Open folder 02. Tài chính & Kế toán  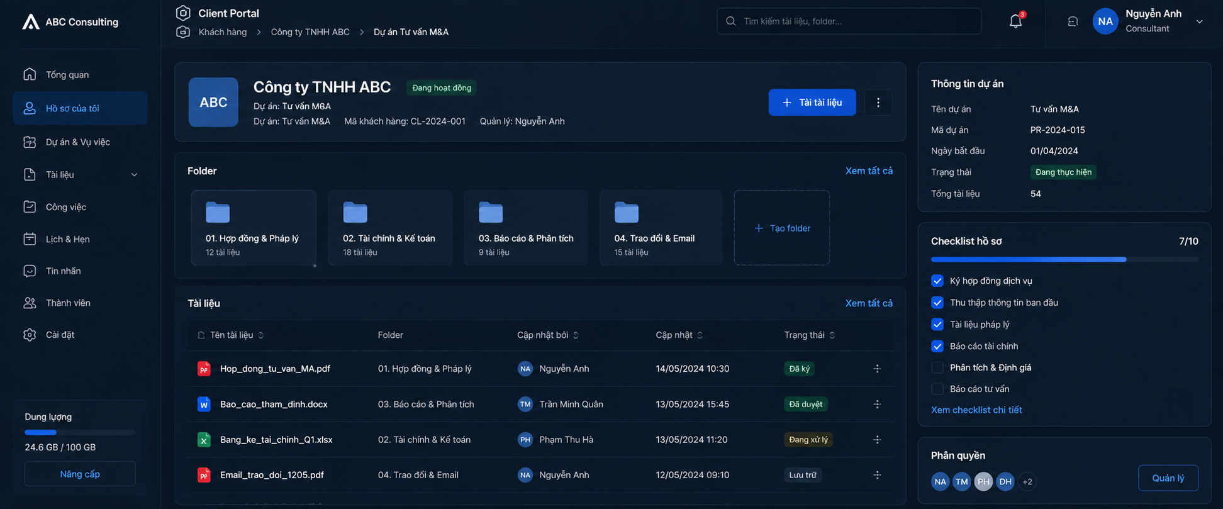tap(390, 228)
